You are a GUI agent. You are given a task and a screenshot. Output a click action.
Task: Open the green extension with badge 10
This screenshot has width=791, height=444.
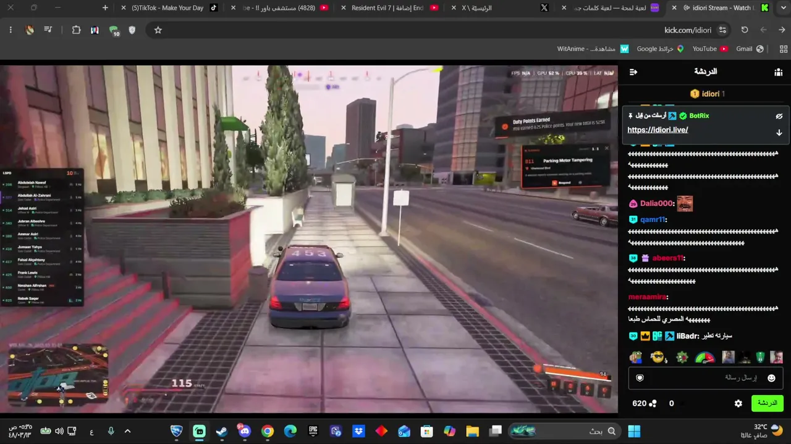pos(114,30)
